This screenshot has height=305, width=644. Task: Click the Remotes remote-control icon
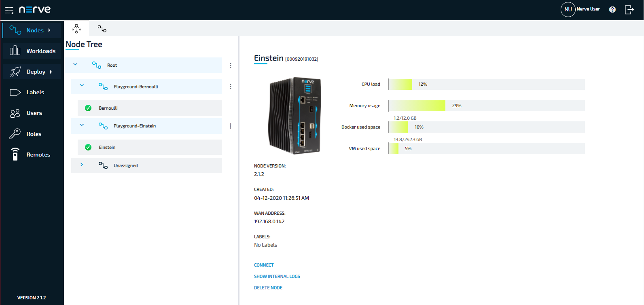pyautogui.click(x=15, y=155)
